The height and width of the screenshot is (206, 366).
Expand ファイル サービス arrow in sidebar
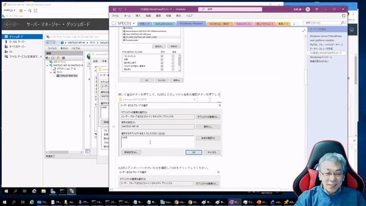click(x=41, y=57)
